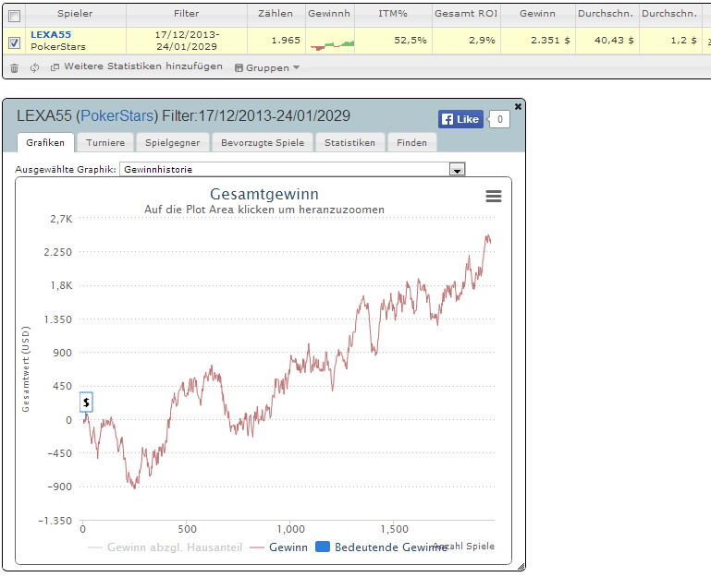Click the PokerStars link in the title

coord(117,116)
